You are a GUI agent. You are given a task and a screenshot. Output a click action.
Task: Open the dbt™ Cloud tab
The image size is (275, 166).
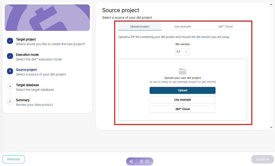point(225,26)
